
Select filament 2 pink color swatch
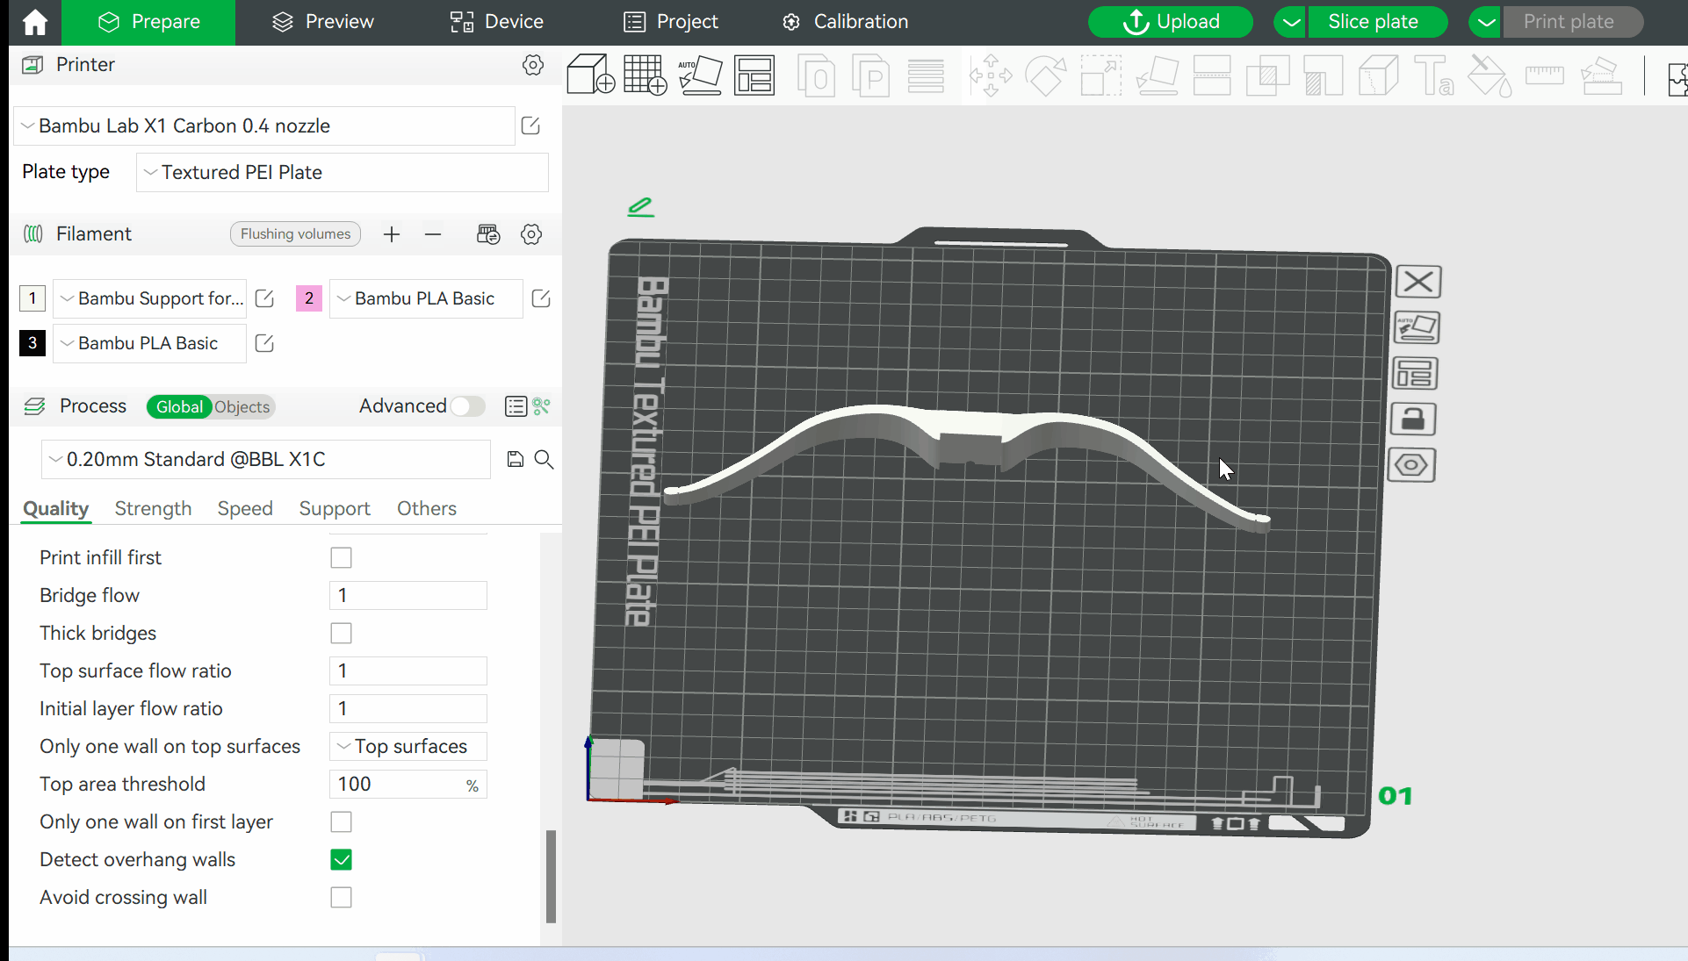[309, 298]
